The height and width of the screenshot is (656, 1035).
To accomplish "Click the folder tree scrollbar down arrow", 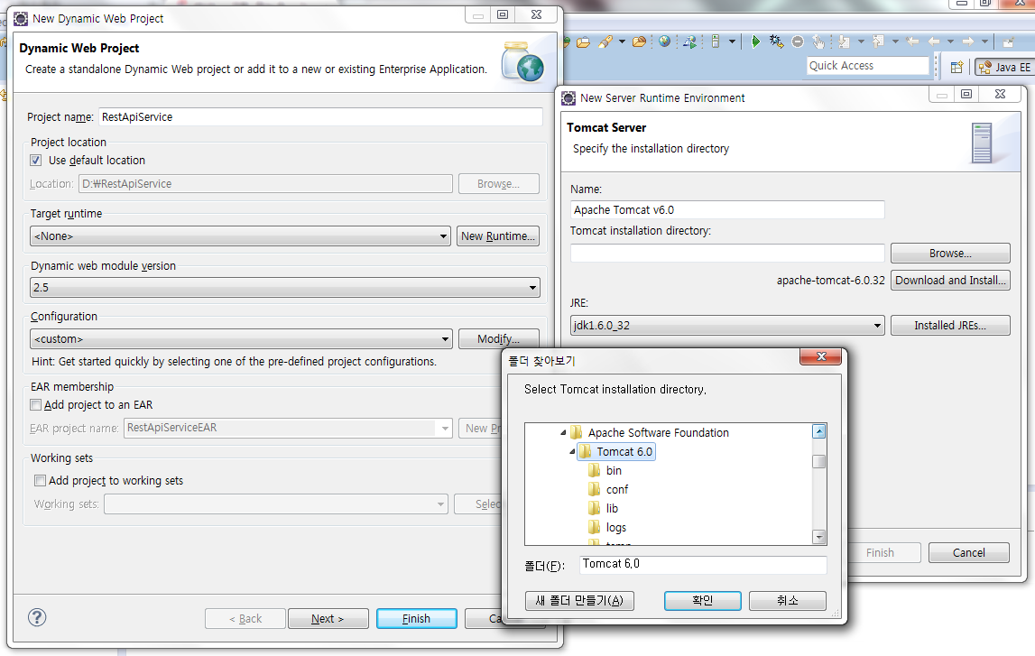I will point(819,537).
